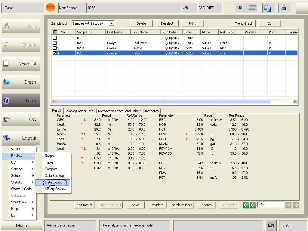Open Worklist via its clipboard icon

coord(6,63)
